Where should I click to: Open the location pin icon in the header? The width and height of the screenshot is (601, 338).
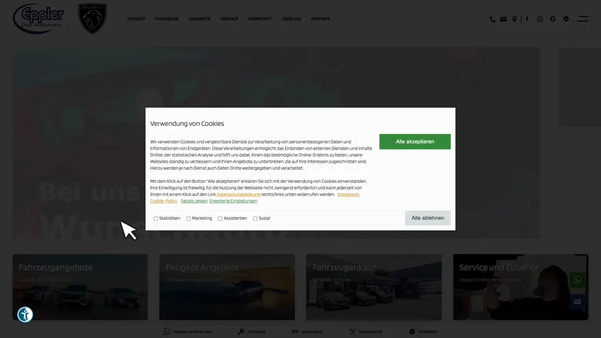coord(515,19)
